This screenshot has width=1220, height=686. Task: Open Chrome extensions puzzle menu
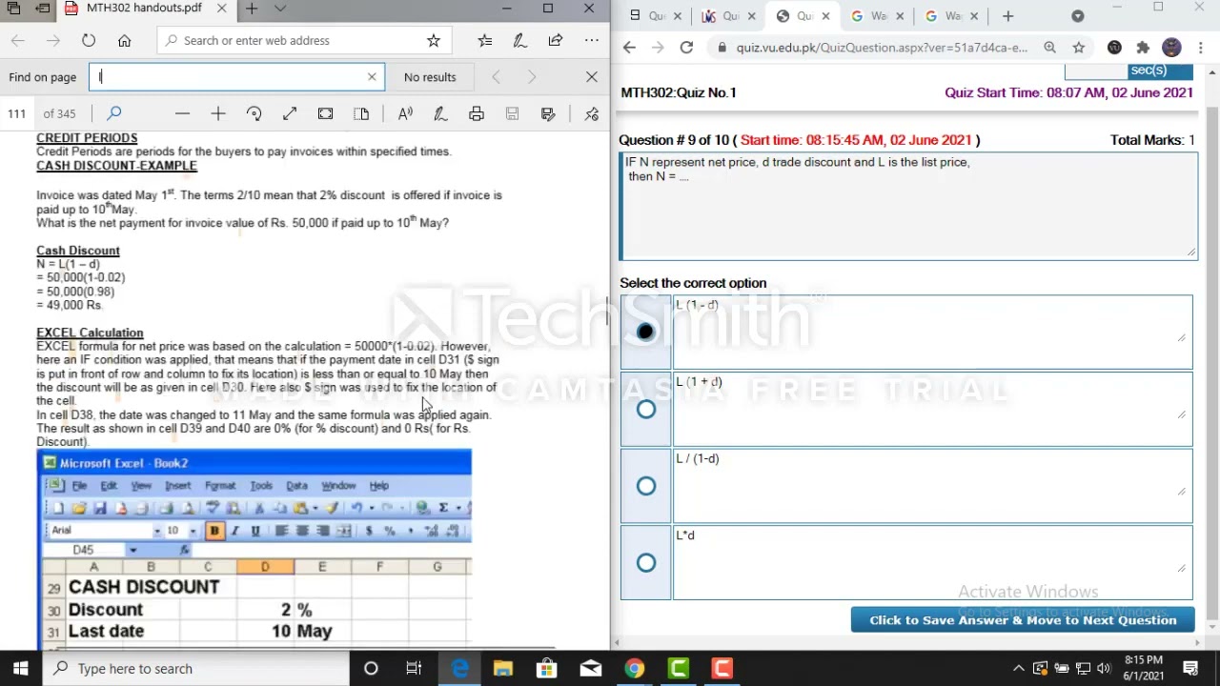pyautogui.click(x=1143, y=48)
